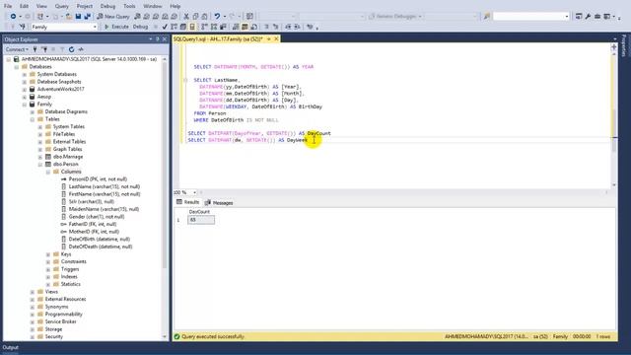Click the Save diskette icon

pos(78,16)
